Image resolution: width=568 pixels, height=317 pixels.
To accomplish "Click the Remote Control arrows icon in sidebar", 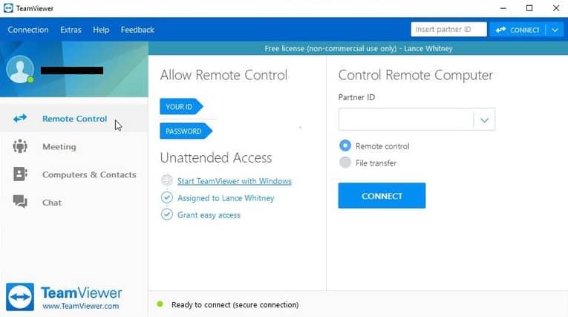I will click(x=20, y=119).
